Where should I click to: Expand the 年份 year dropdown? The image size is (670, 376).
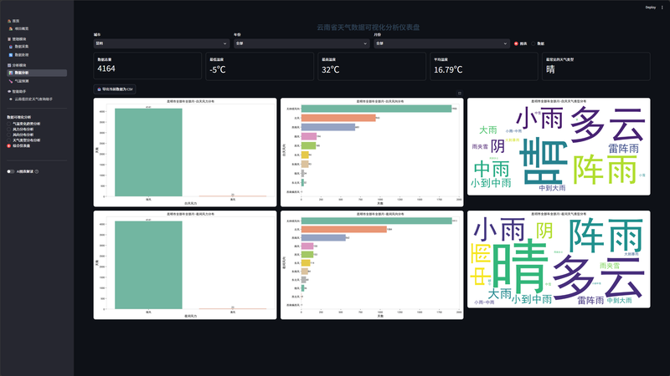point(301,43)
